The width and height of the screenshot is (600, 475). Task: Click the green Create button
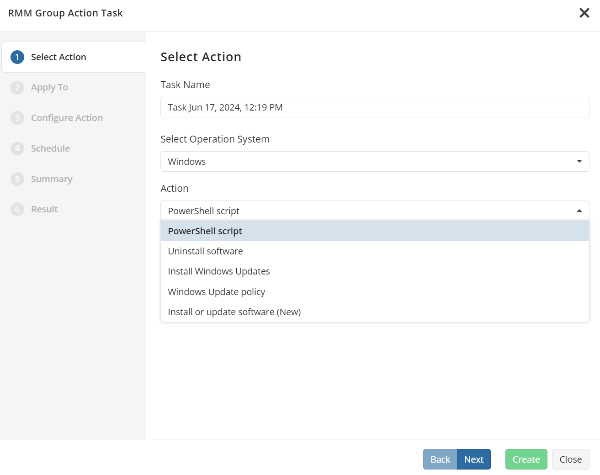[526, 459]
